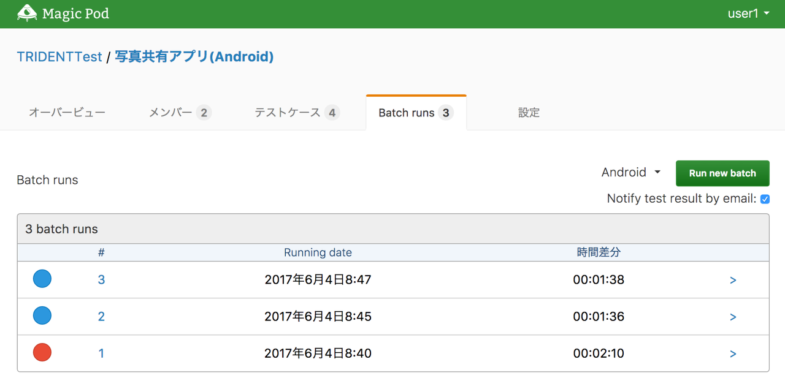Open the 設定 tab
The height and width of the screenshot is (389, 785).
tap(529, 112)
